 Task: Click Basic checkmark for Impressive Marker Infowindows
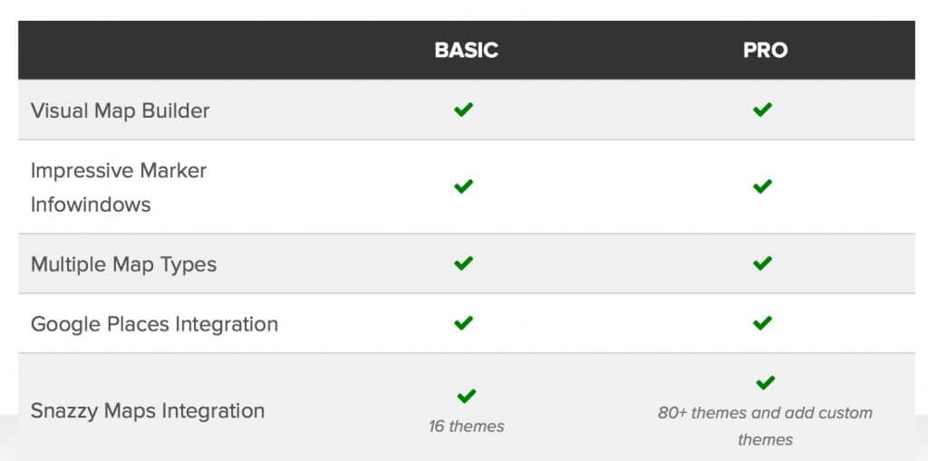point(463,187)
